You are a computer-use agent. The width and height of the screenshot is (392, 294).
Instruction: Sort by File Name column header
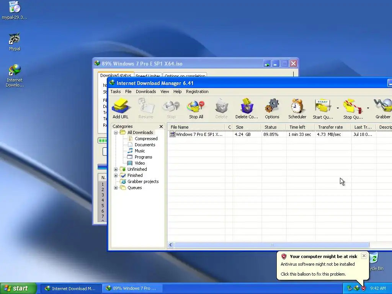point(196,127)
